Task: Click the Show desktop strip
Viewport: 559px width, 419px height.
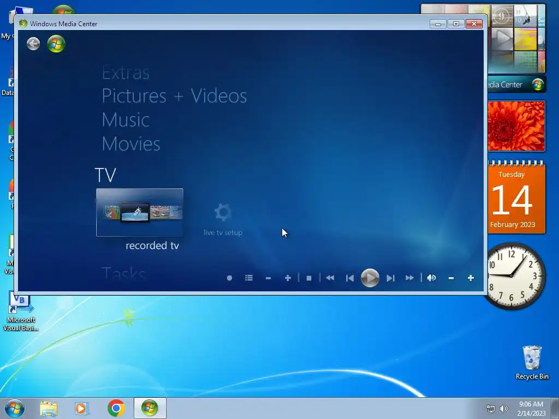Action: pyautogui.click(x=555, y=408)
